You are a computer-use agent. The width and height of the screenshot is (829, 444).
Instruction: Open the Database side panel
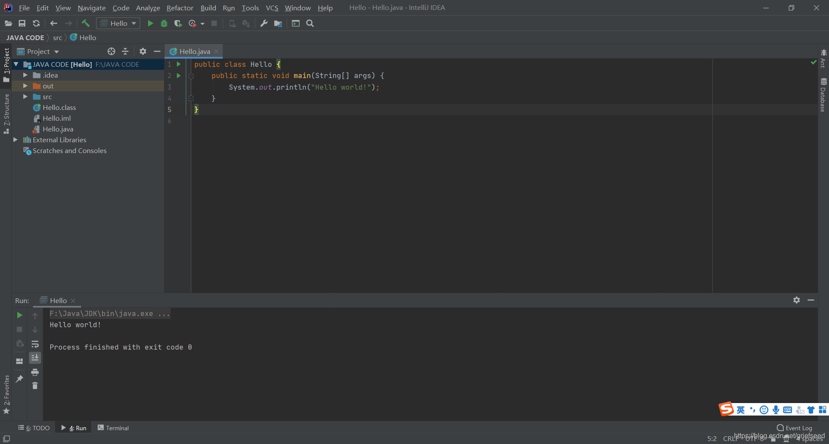click(x=823, y=95)
